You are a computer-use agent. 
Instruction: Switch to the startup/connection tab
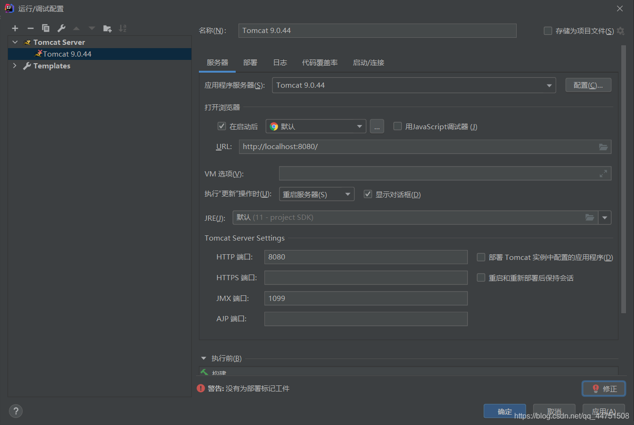(369, 63)
